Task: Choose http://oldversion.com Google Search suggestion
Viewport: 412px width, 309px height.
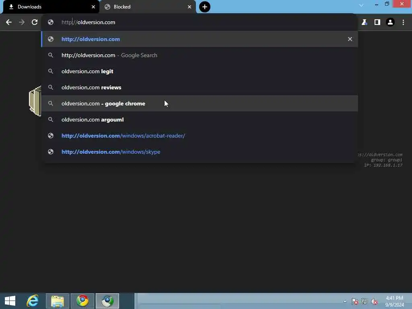Action: (x=200, y=55)
